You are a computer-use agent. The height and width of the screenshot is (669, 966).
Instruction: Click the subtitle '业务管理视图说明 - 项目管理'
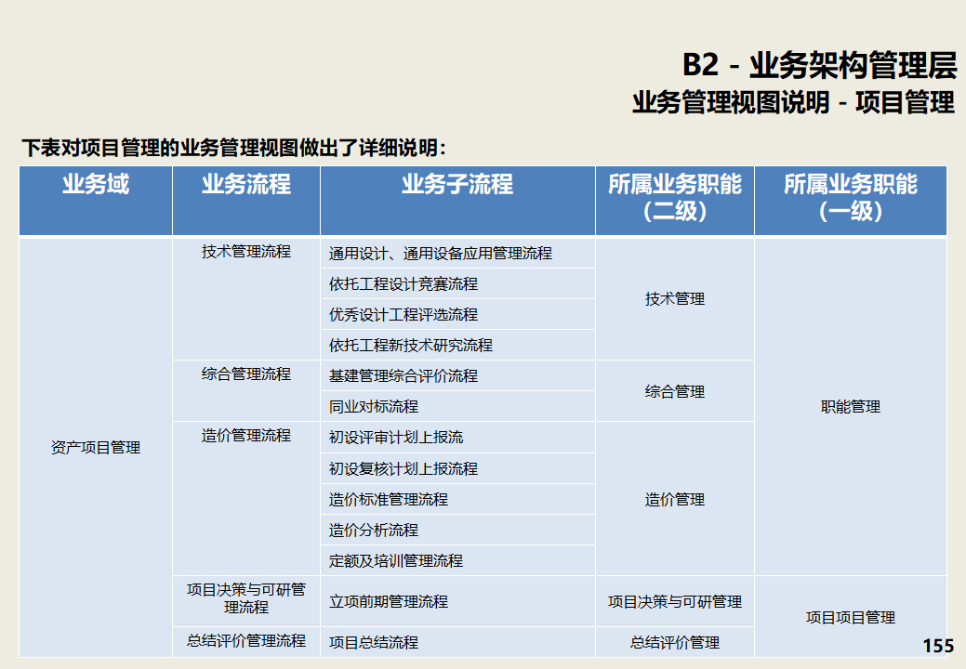tap(793, 102)
